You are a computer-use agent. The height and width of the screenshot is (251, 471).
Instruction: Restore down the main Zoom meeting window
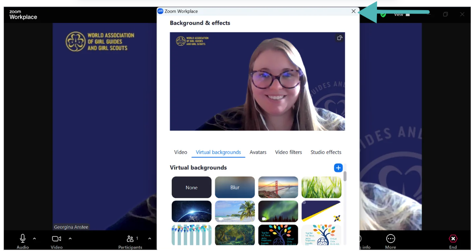tap(446, 14)
